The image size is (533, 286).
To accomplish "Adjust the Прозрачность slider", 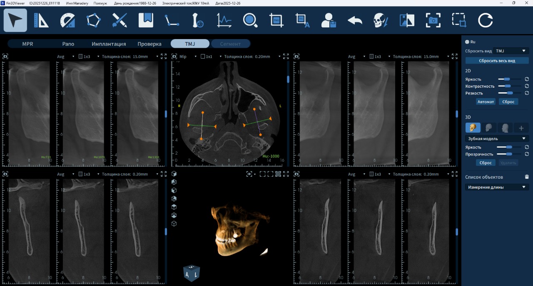I will [509, 154].
